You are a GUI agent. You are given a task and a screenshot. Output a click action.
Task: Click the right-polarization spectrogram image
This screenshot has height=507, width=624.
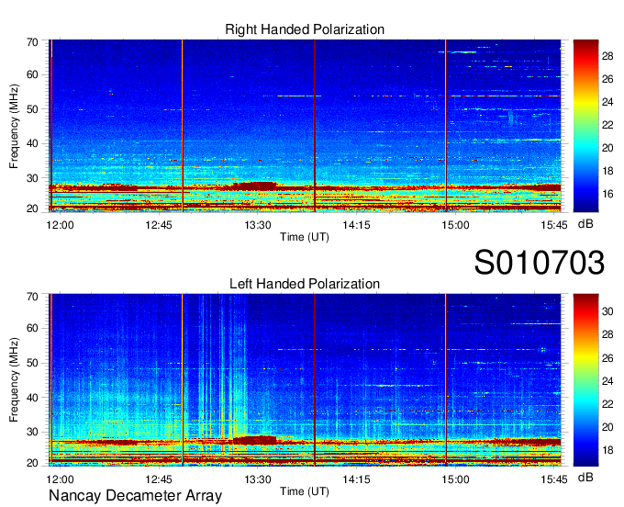pyautogui.click(x=305, y=126)
